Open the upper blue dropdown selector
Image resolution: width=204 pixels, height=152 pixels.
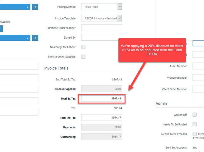click(15, 7)
